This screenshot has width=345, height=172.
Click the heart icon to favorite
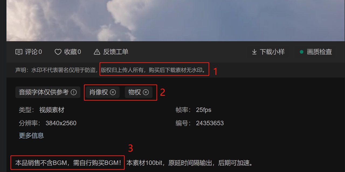point(58,52)
